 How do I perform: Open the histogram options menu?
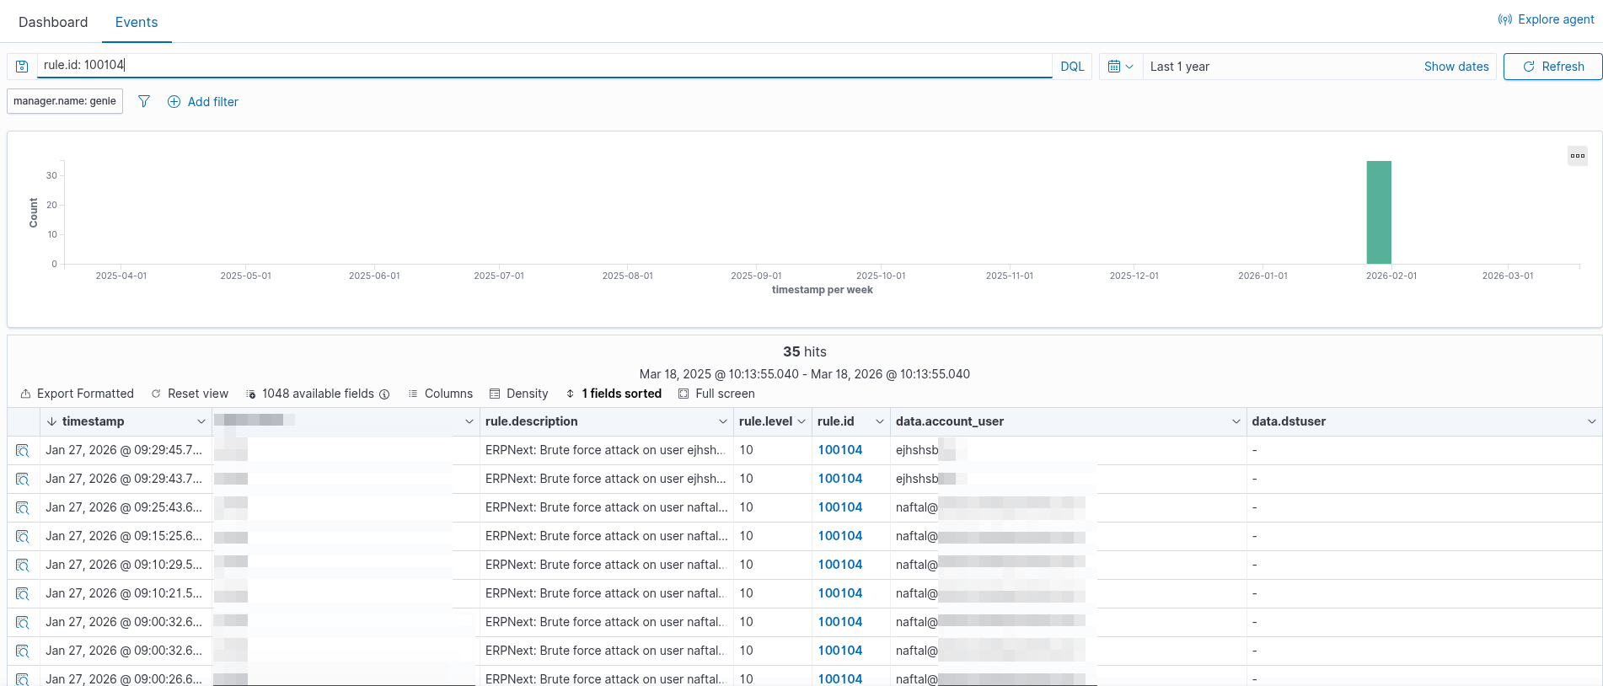[1577, 156]
